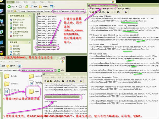Select messages_it.properties file

tap(46, 21)
